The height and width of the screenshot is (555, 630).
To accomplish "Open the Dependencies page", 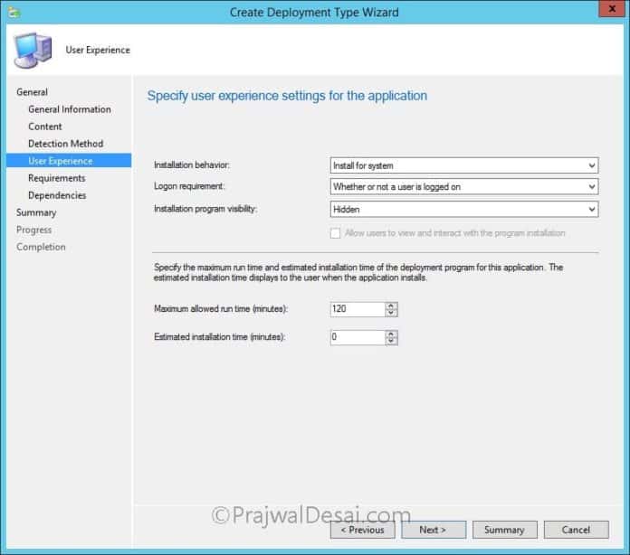I will (57, 195).
